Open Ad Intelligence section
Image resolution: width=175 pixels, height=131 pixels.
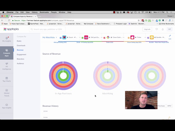click(7, 66)
